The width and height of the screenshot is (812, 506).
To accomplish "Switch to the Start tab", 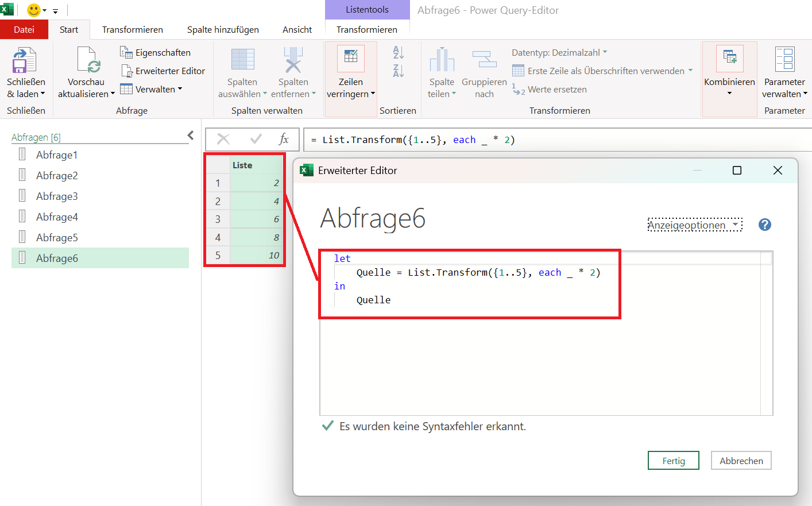I will point(69,29).
